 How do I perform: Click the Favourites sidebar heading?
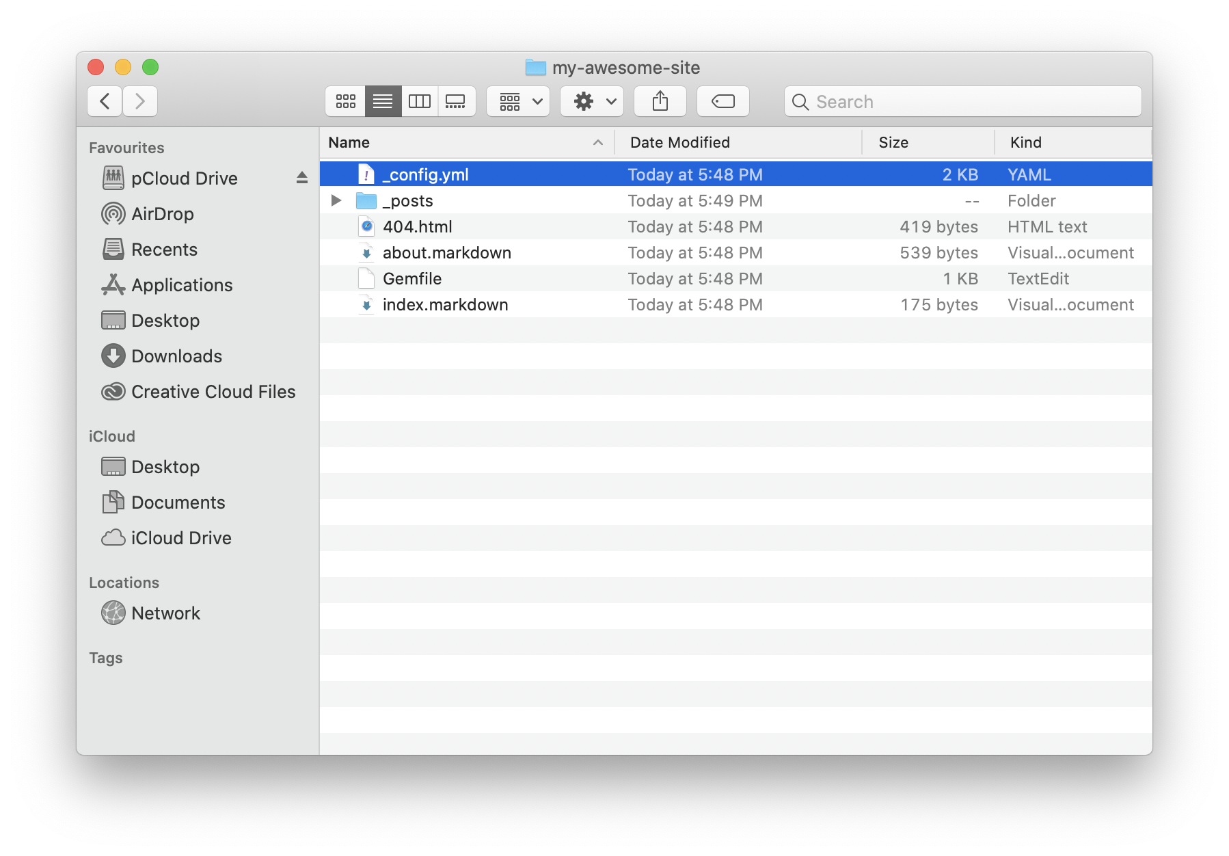126,148
